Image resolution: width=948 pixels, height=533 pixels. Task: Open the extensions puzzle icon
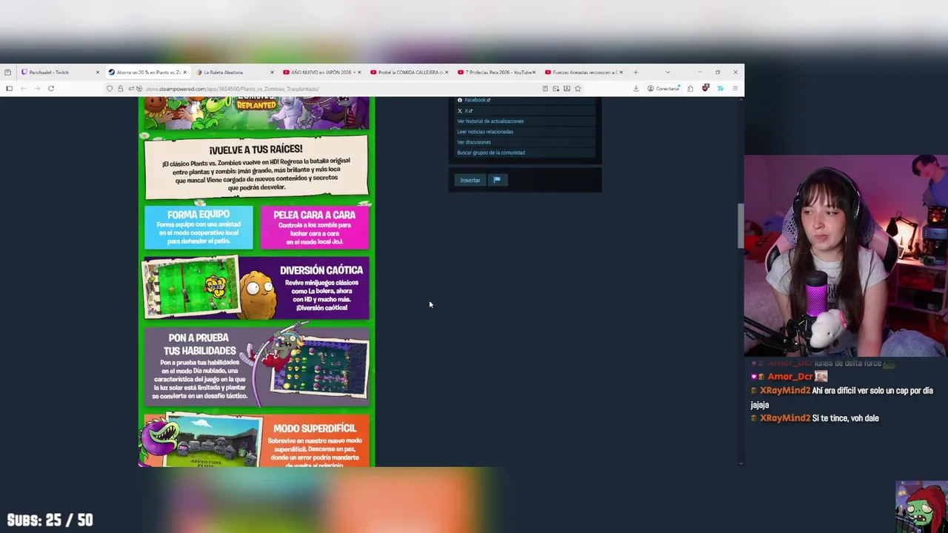(x=690, y=89)
